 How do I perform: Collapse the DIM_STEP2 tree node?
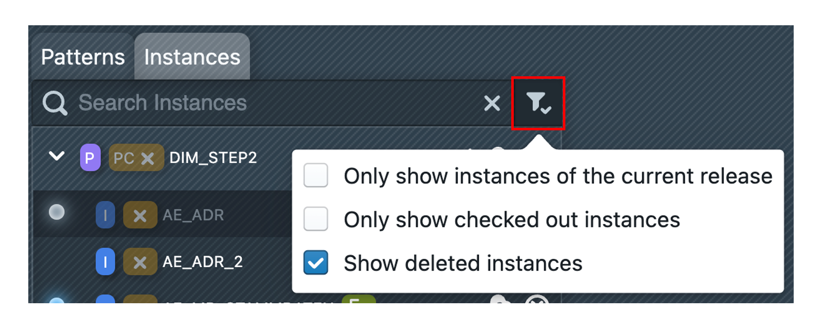coord(57,157)
